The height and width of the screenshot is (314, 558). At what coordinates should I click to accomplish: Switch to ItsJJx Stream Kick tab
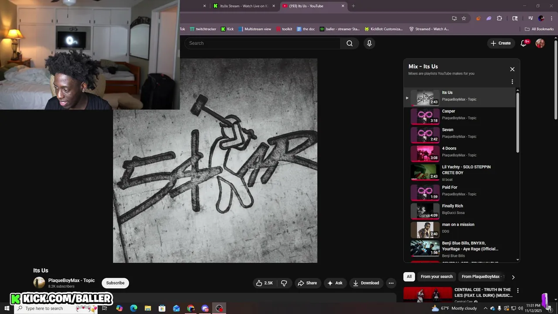pyautogui.click(x=243, y=6)
